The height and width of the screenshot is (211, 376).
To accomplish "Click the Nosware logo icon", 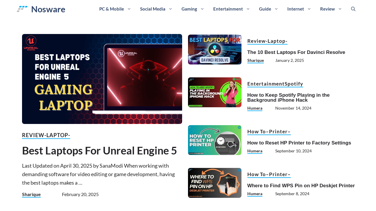I will coord(22,9).
